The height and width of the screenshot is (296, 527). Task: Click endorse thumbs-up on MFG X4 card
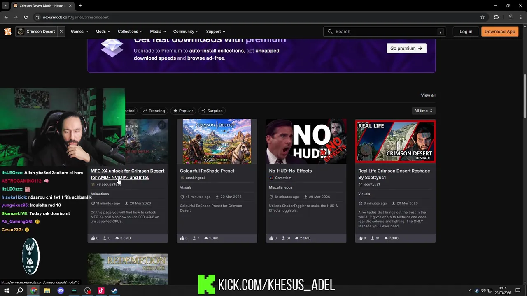pos(93,238)
